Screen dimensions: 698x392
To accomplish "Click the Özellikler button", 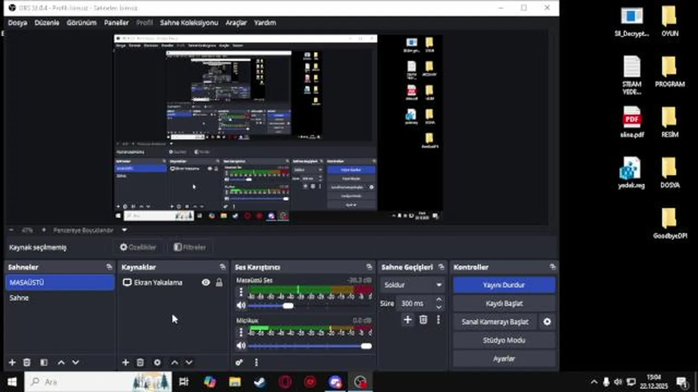I will 138,247.
